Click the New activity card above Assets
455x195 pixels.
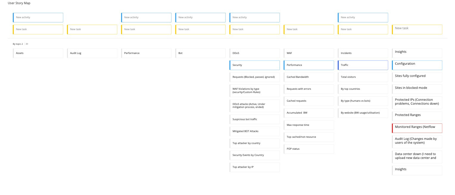tap(38, 17)
